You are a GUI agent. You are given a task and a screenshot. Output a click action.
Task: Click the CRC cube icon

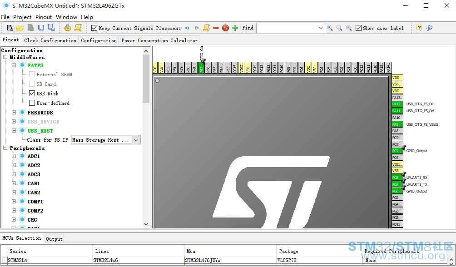(22, 220)
